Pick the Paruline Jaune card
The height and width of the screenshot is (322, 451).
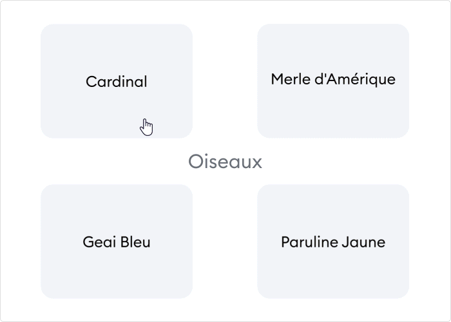coord(333,241)
